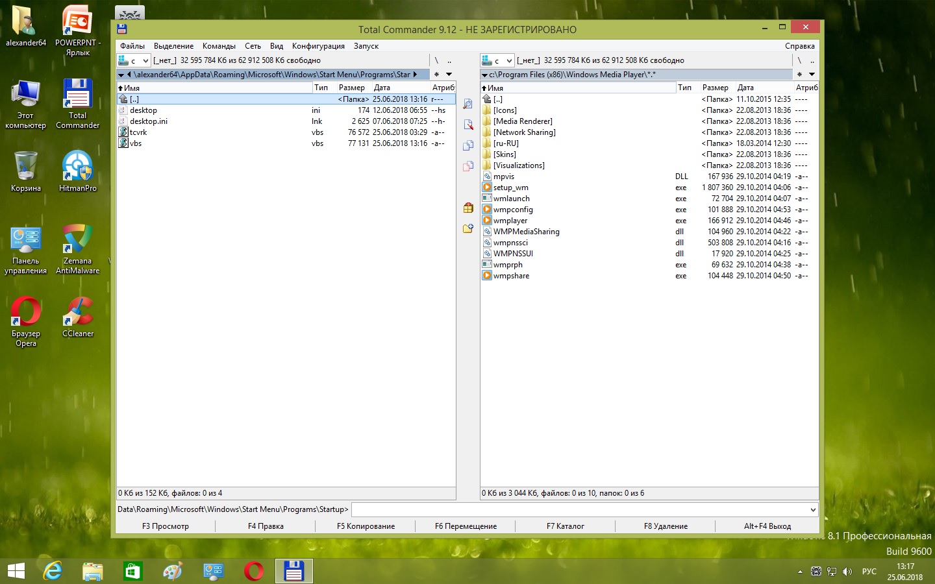Expand the command line history dropdown

[x=812, y=510]
